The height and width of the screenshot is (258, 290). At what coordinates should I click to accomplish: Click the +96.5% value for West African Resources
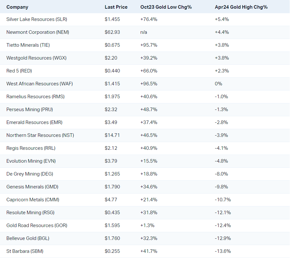(x=149, y=84)
